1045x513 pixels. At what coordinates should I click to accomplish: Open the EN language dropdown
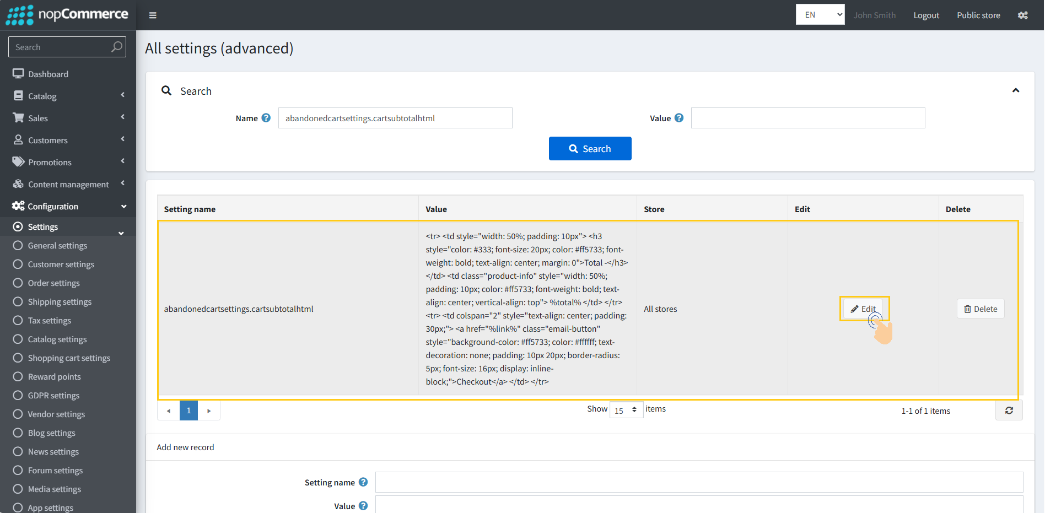[x=820, y=15]
